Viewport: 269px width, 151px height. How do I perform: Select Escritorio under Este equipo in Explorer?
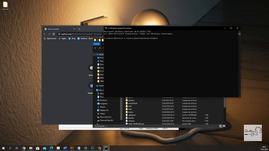(102, 100)
